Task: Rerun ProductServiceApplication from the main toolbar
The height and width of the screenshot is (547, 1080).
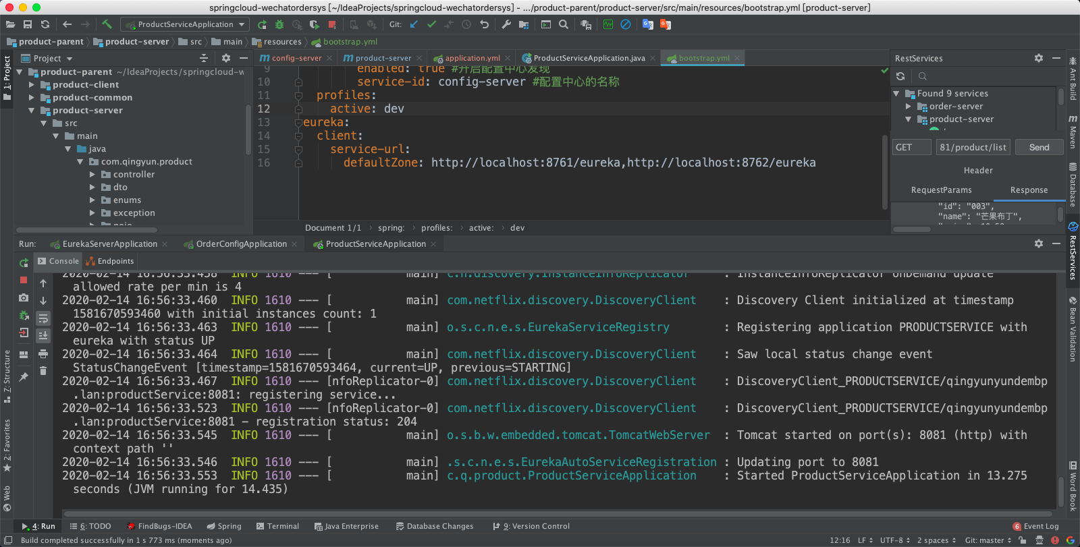Action: click(x=262, y=24)
